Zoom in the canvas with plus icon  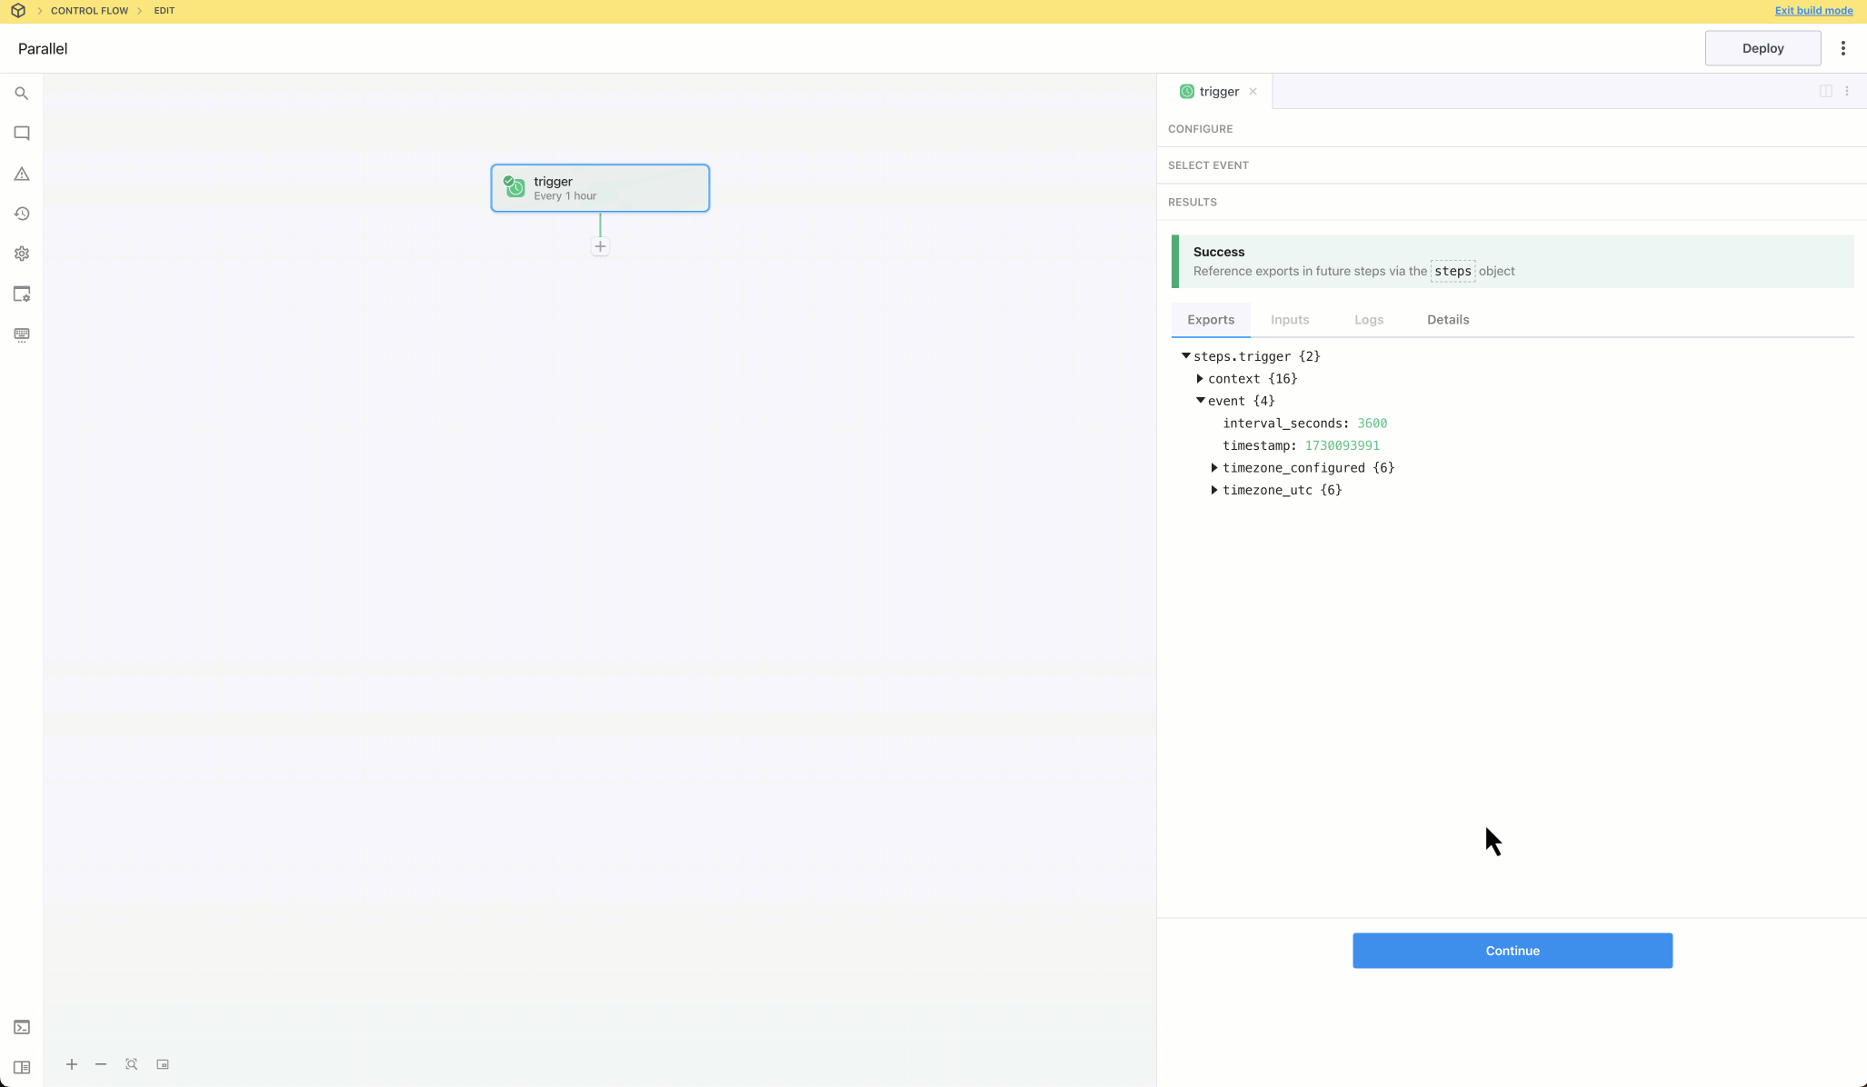(x=72, y=1064)
